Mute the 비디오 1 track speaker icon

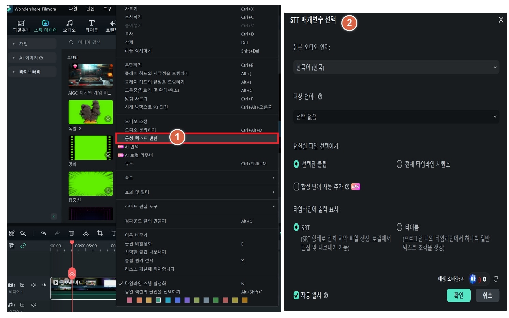[x=33, y=285]
